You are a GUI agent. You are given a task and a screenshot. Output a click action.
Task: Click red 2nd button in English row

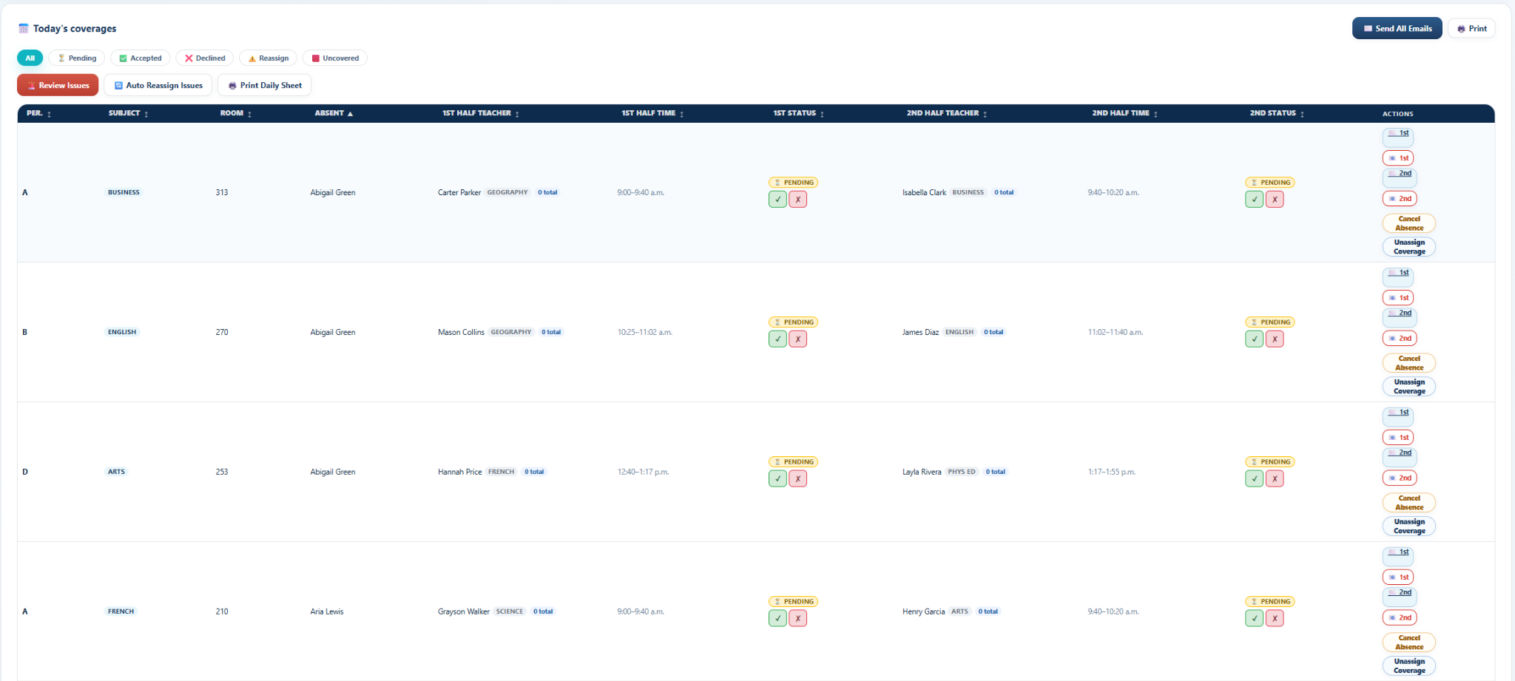click(1399, 339)
